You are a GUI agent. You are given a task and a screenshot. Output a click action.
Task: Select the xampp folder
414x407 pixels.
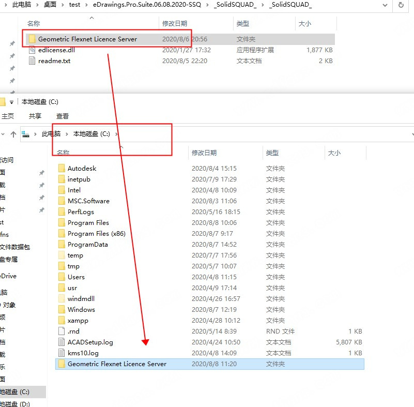tap(211, 320)
